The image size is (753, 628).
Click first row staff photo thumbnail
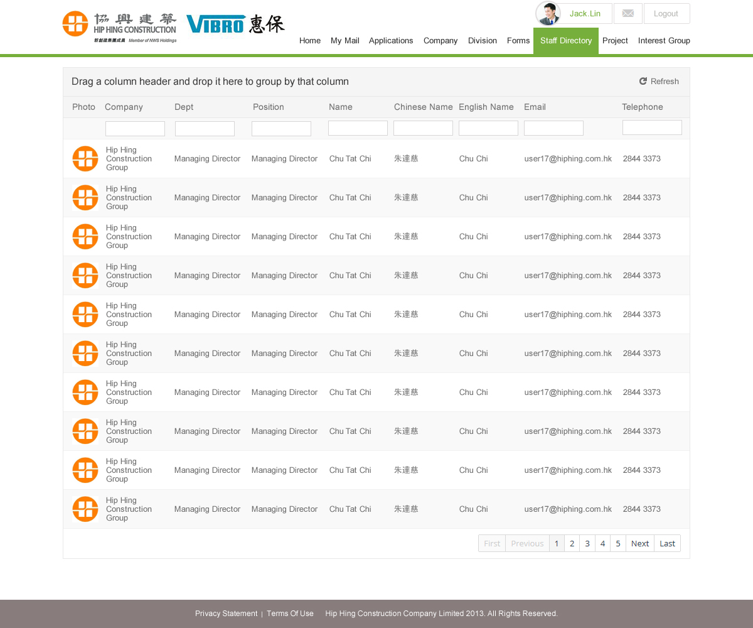pos(85,159)
